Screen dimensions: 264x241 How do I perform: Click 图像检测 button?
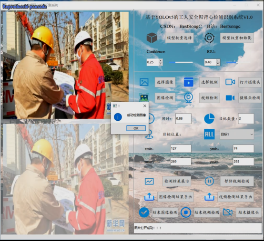pyautogui.click(x=165, y=98)
